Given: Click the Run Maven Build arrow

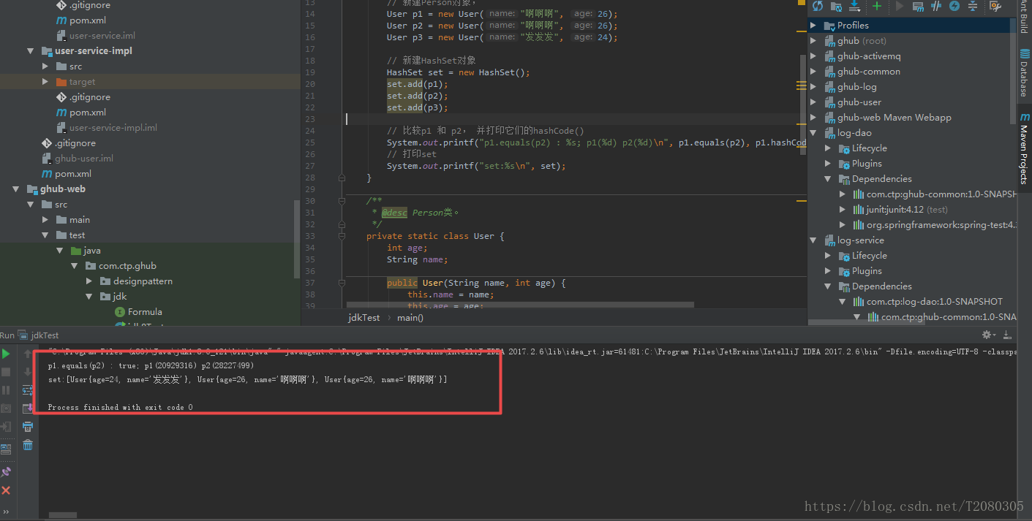Looking at the screenshot, I should pyautogui.click(x=900, y=6).
